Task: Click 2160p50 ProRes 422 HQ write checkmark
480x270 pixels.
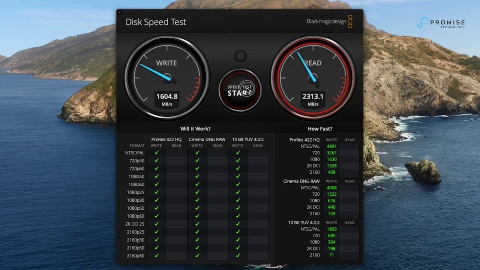Action: point(156,248)
